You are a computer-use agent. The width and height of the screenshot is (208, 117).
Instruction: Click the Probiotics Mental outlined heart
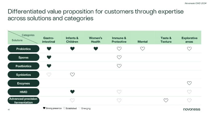[142, 49]
